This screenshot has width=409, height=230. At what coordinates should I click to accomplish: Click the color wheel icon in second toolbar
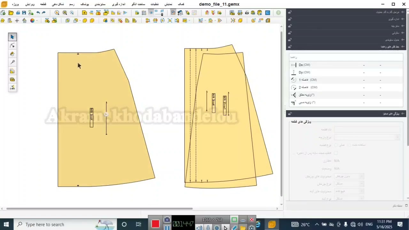32,20
